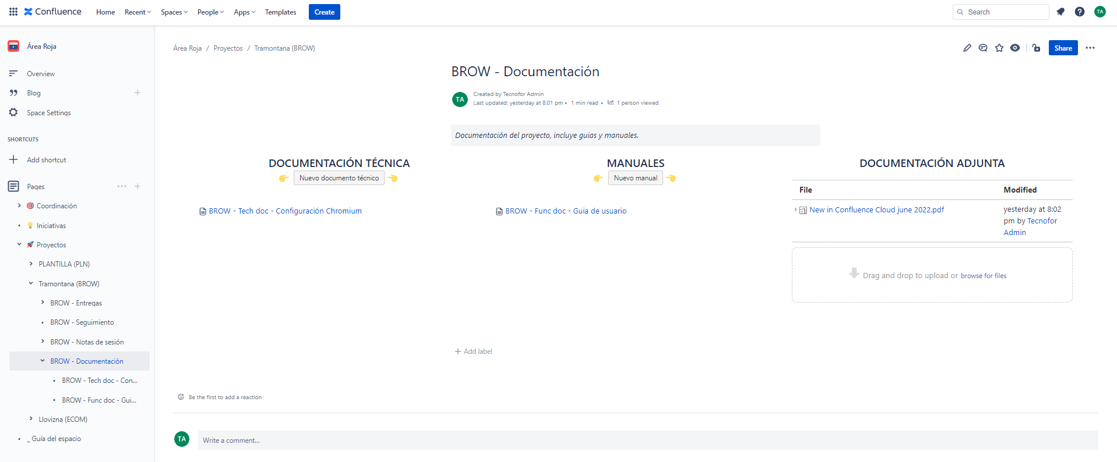Open the app switcher grid icon
1117x462 pixels.
click(13, 12)
